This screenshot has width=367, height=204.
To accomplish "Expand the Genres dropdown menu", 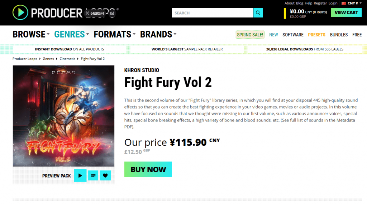I will coord(72,34).
